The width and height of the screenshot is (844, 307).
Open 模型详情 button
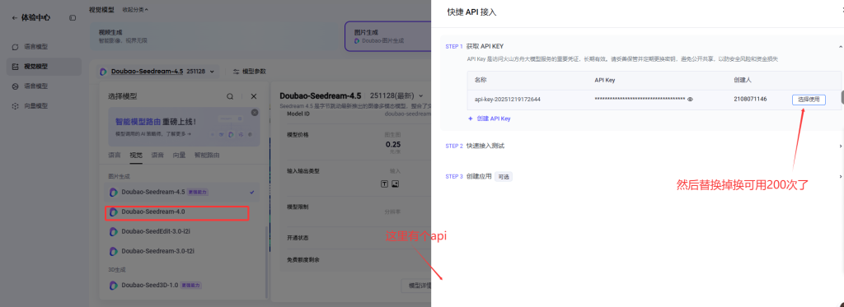(417, 286)
